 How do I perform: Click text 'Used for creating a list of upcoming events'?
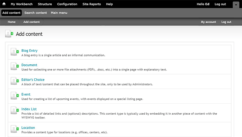pos(50,99)
